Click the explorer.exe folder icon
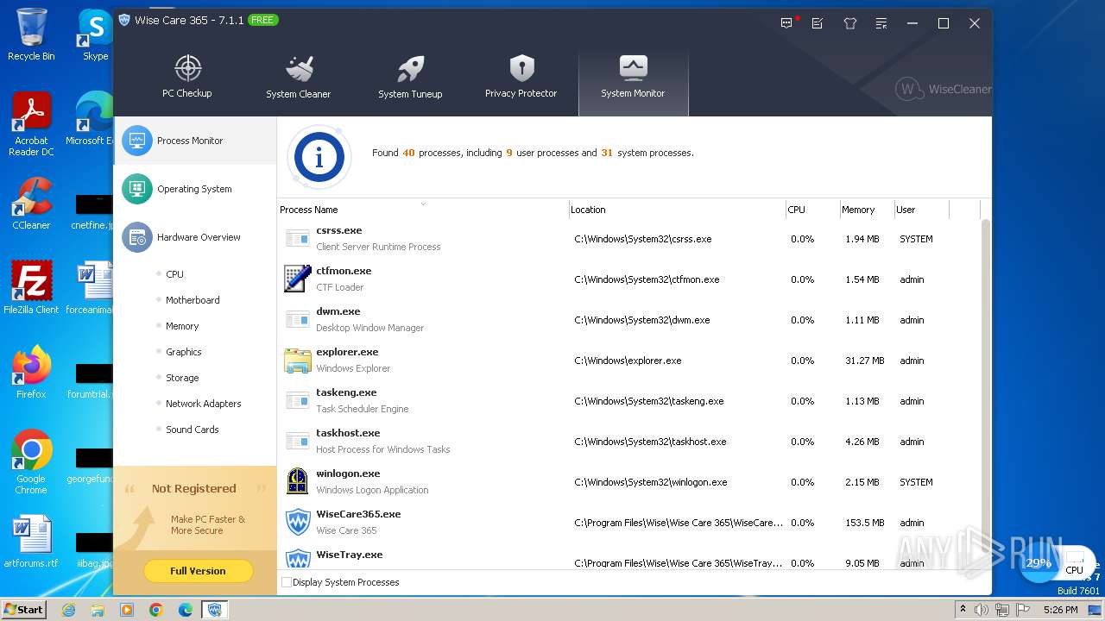The width and height of the screenshot is (1105, 621). pos(298,360)
